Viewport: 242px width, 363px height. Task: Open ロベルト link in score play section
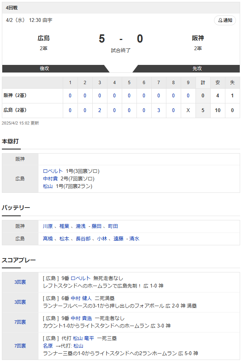(80, 278)
